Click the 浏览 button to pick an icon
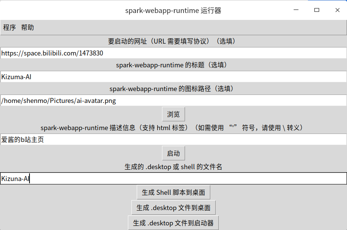 [x=173, y=114]
